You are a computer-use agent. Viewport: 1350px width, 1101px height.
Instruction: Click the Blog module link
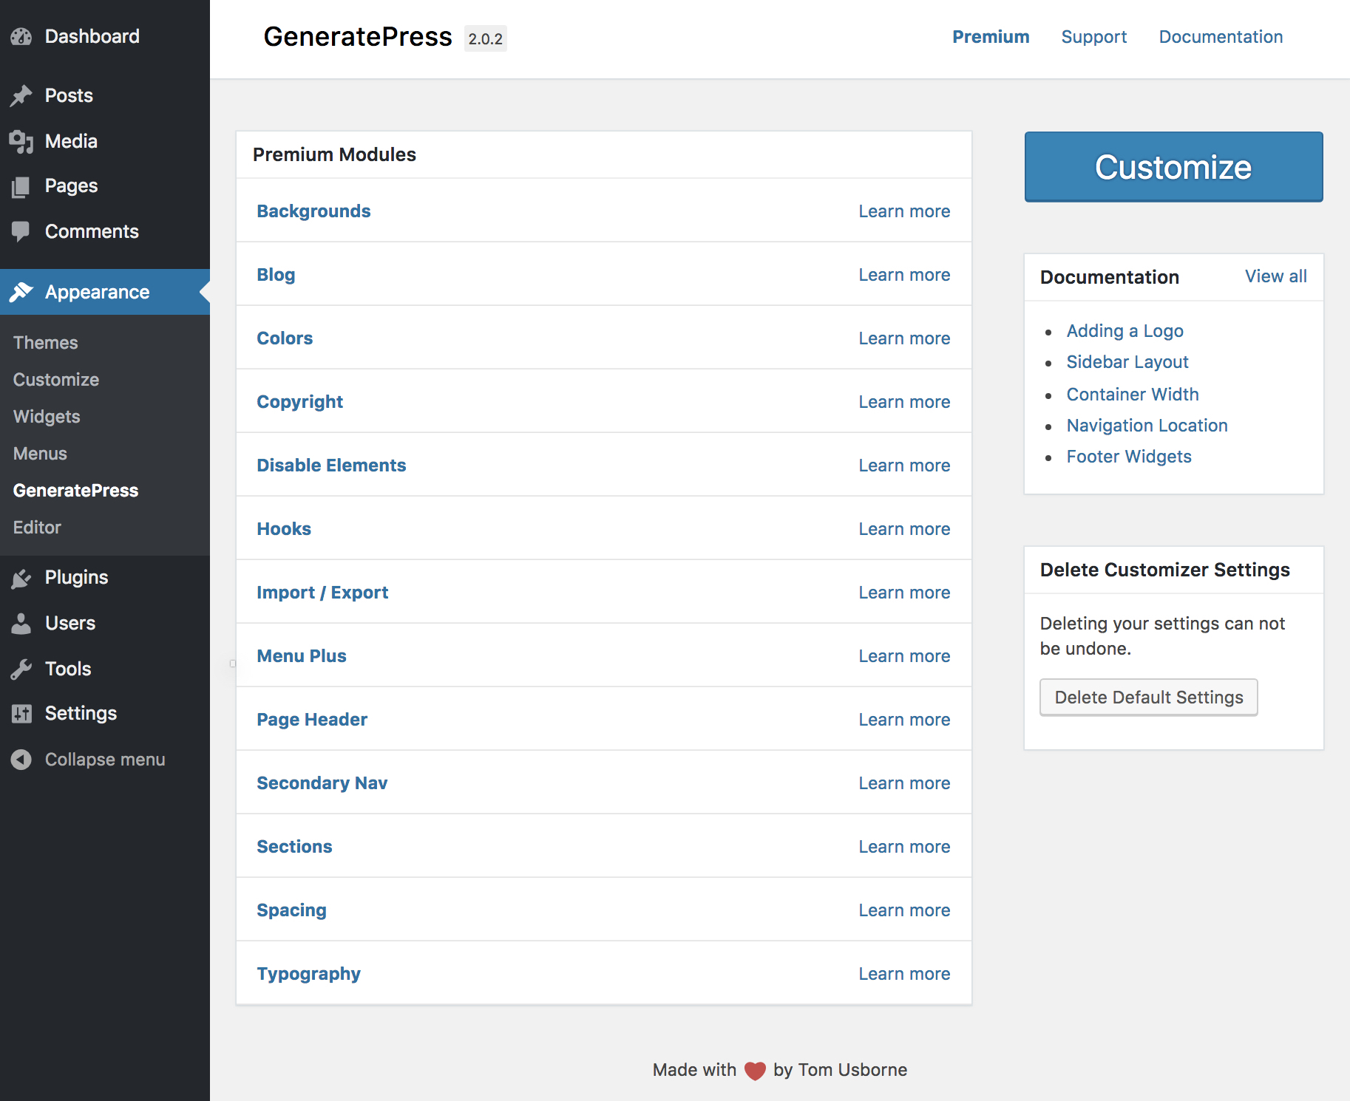[276, 275]
